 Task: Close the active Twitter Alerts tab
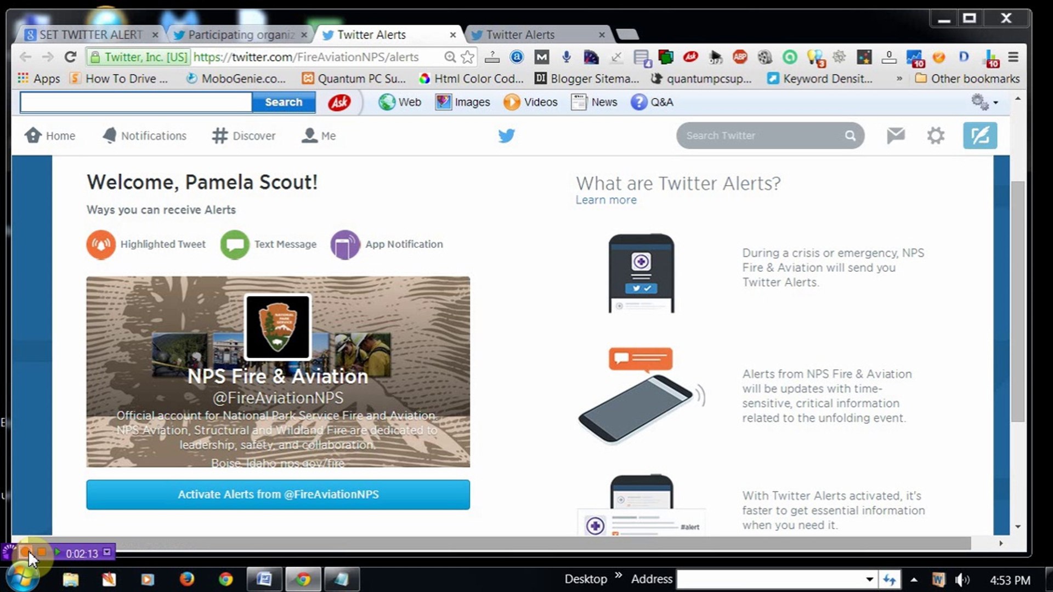point(453,35)
